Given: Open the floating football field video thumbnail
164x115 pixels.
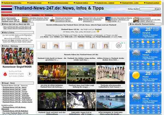Looking at the screenshot, I should (x=110, y=100).
